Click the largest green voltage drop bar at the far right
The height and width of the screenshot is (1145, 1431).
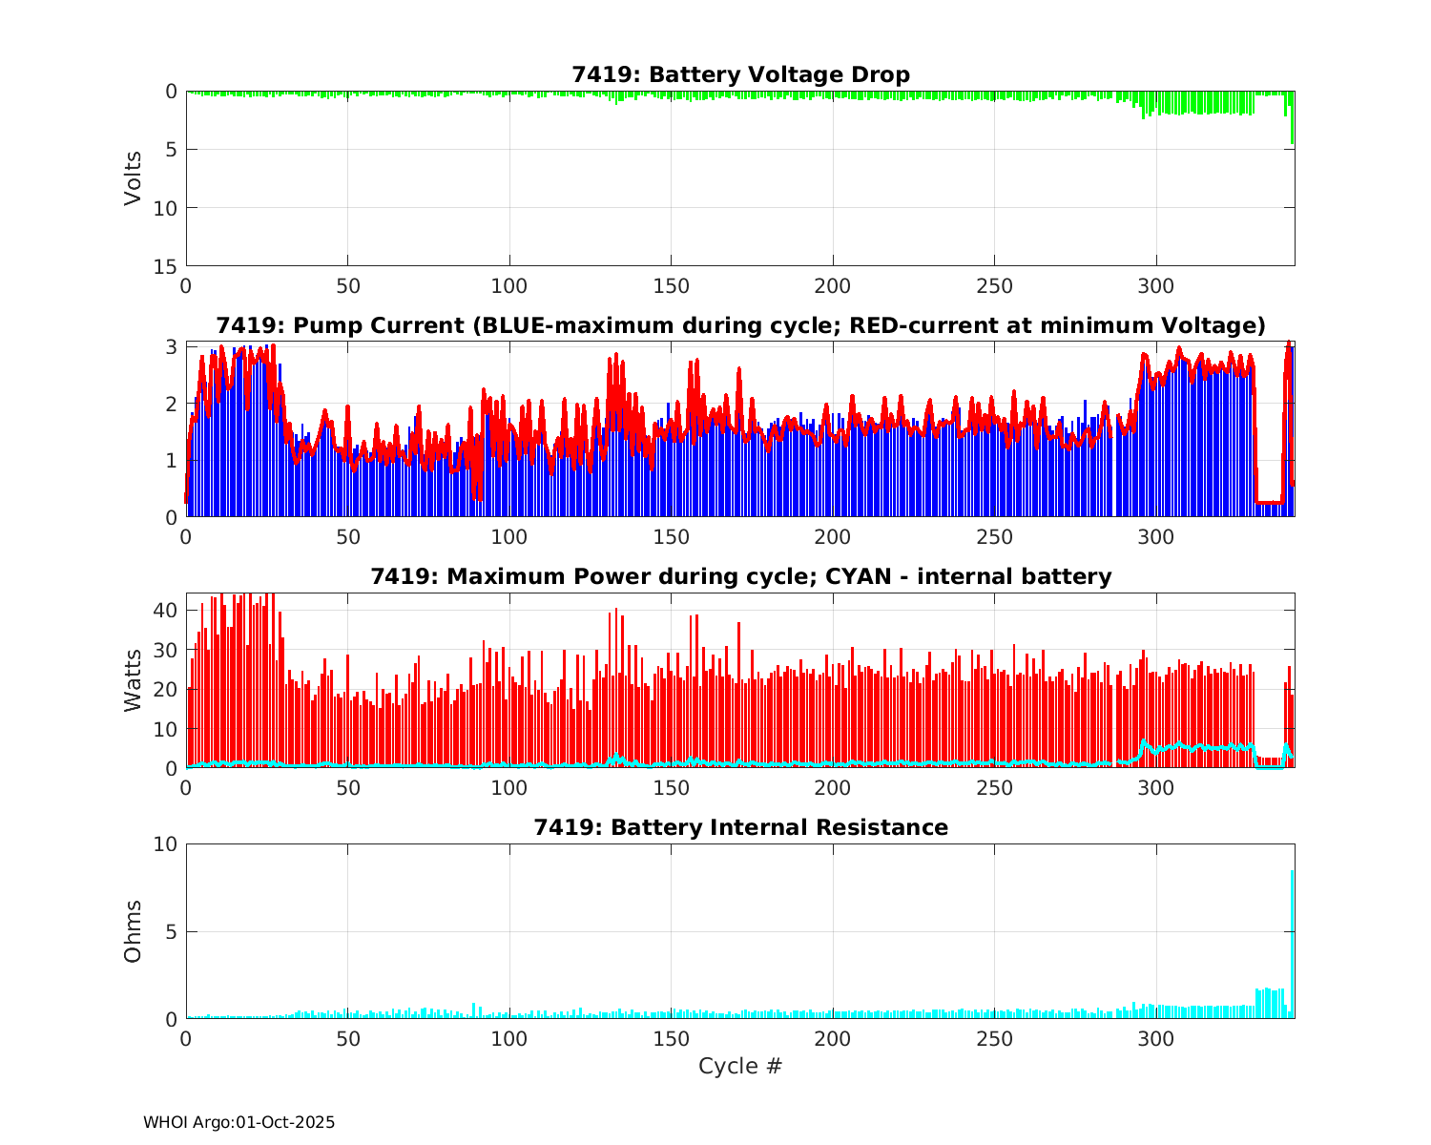(1292, 119)
